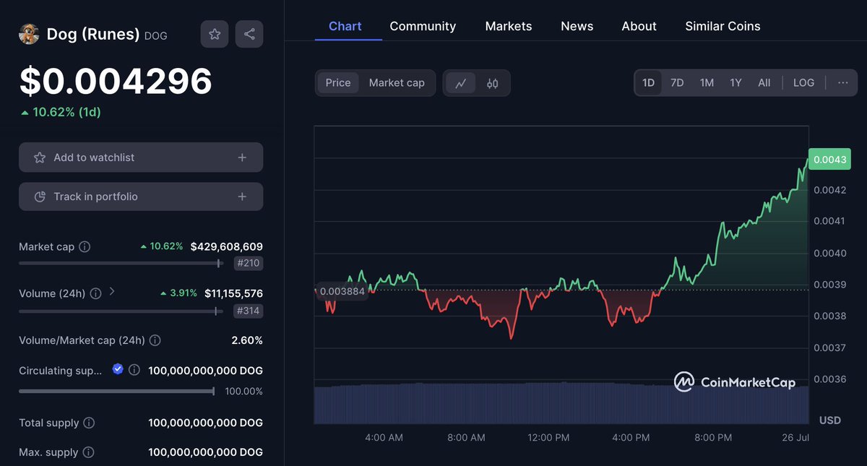Click the DOG ticker symbol beside the name
Image resolution: width=867 pixels, height=466 pixels.
point(156,35)
